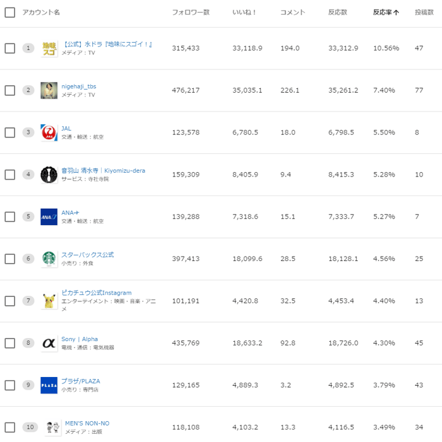Open the JAL account link

coord(66,129)
